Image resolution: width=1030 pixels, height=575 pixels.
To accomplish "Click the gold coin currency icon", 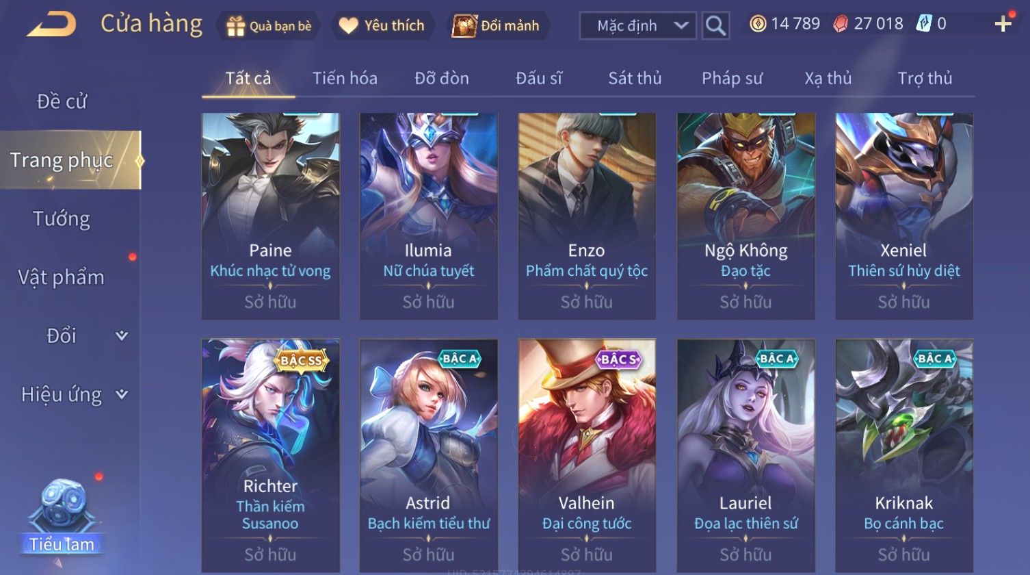I will (758, 24).
